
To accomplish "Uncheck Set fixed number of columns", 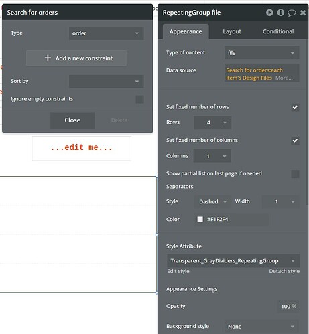I will pyautogui.click(x=295, y=141).
